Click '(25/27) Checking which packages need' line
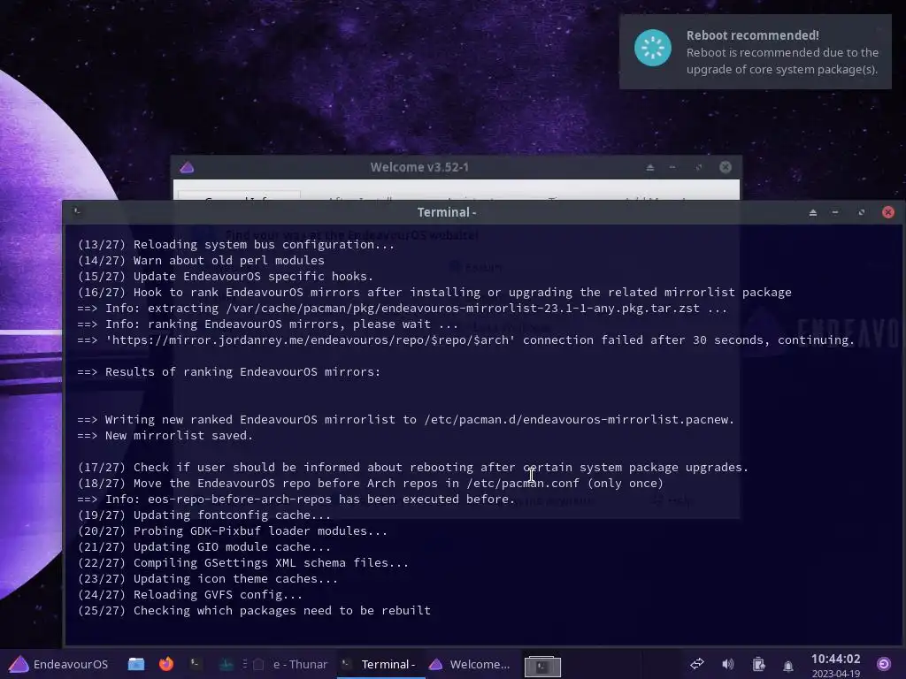906x679 pixels. pos(254,610)
